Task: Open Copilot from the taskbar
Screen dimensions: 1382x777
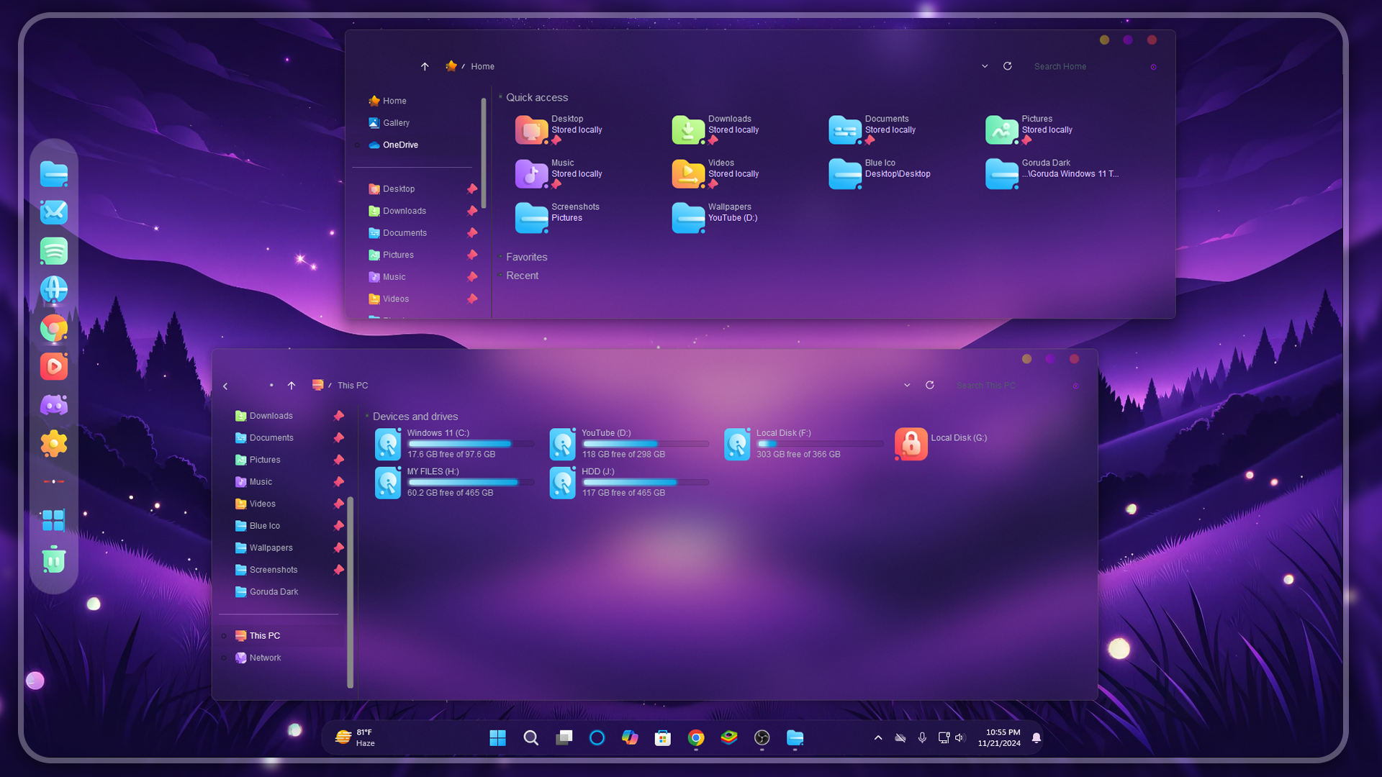Action: click(630, 737)
